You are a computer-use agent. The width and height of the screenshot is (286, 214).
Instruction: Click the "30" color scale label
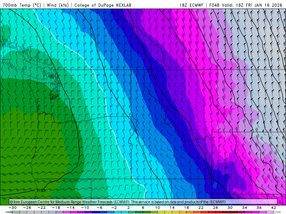coord(230,208)
